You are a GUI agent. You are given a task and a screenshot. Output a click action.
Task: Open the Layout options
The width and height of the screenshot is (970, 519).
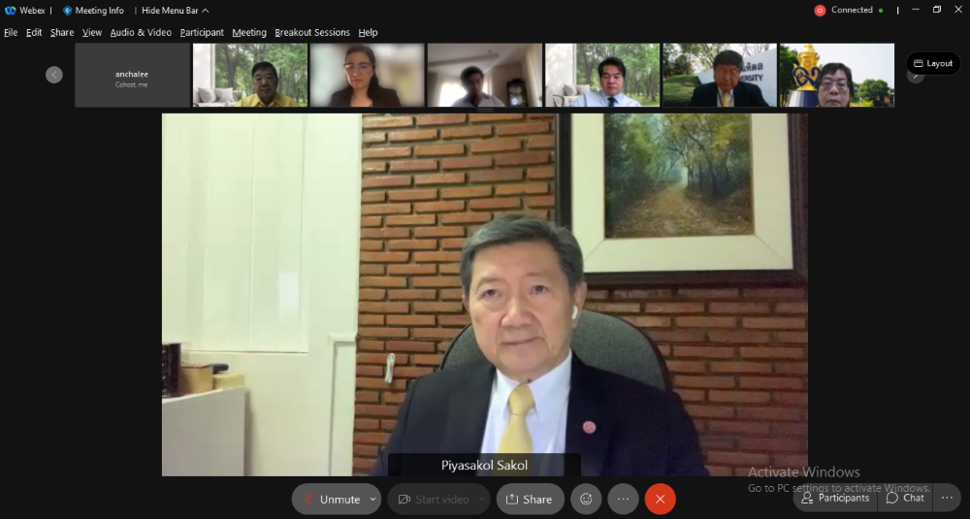tap(933, 63)
